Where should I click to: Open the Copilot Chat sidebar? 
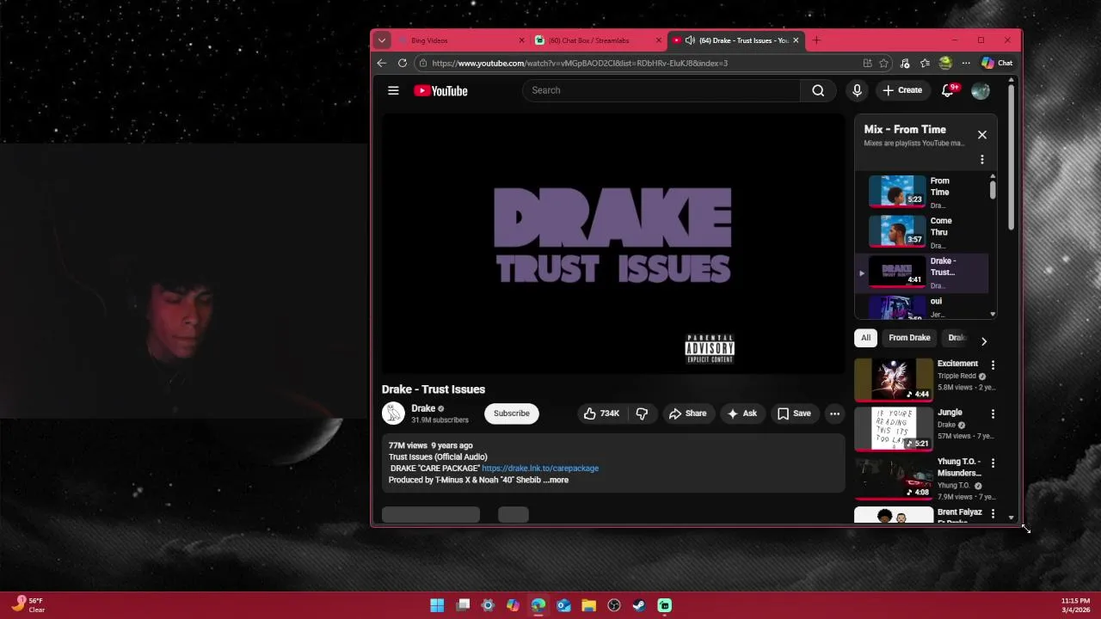point(997,63)
